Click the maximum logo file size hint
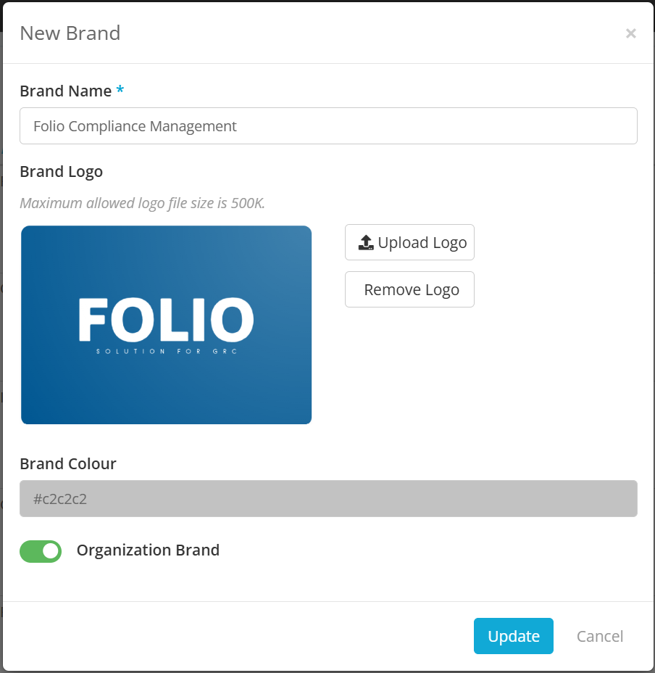Screen dimensions: 655x673 coord(142,203)
